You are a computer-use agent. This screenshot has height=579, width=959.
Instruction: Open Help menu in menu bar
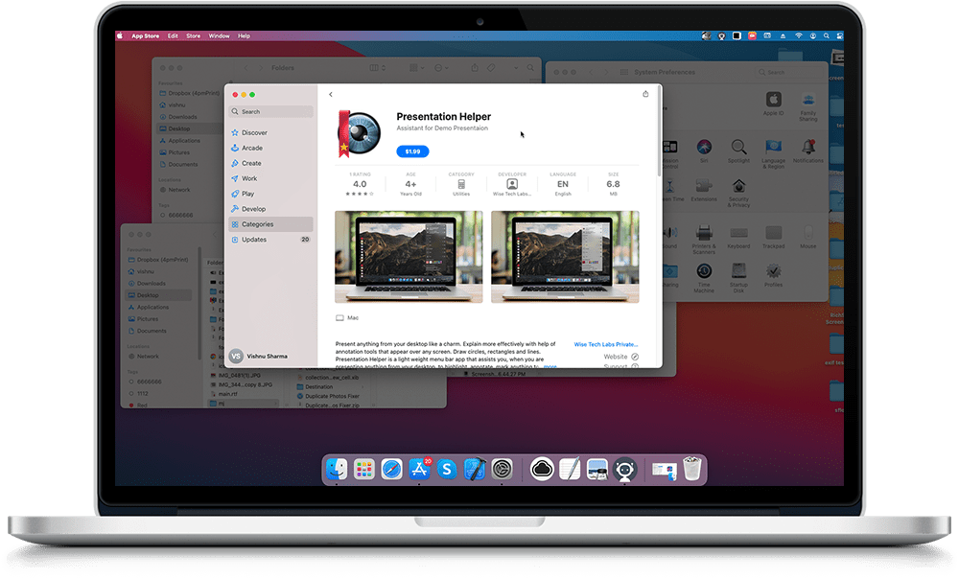click(x=244, y=36)
